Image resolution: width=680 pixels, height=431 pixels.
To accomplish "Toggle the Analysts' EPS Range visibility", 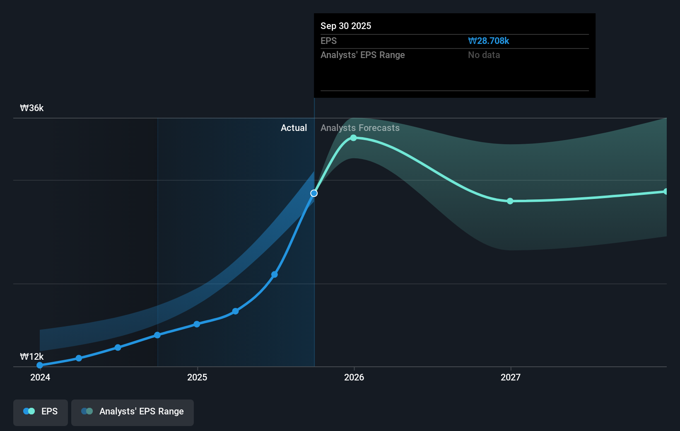I will (133, 412).
